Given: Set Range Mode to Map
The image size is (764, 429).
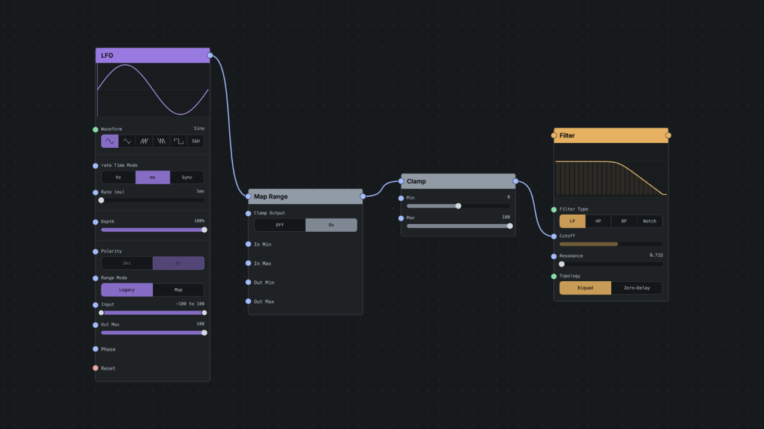Looking at the screenshot, I should point(178,290).
